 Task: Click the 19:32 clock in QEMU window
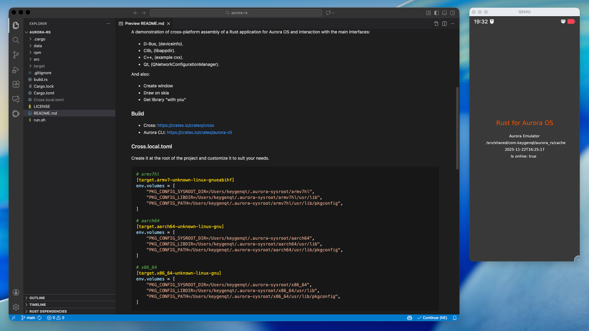point(481,22)
